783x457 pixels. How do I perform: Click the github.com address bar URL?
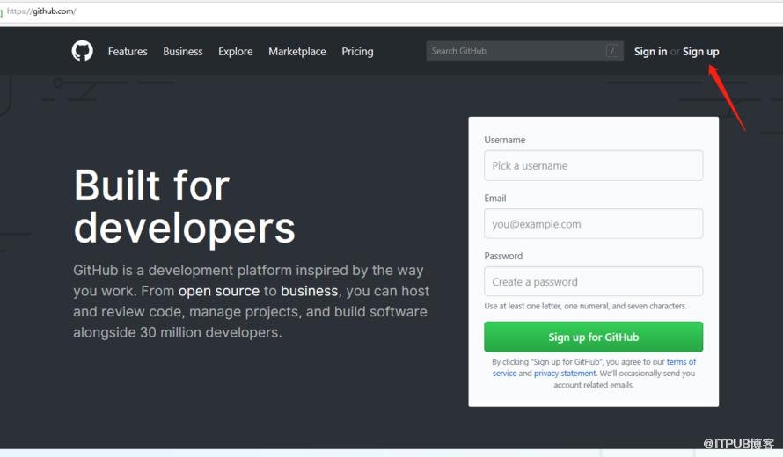click(41, 11)
